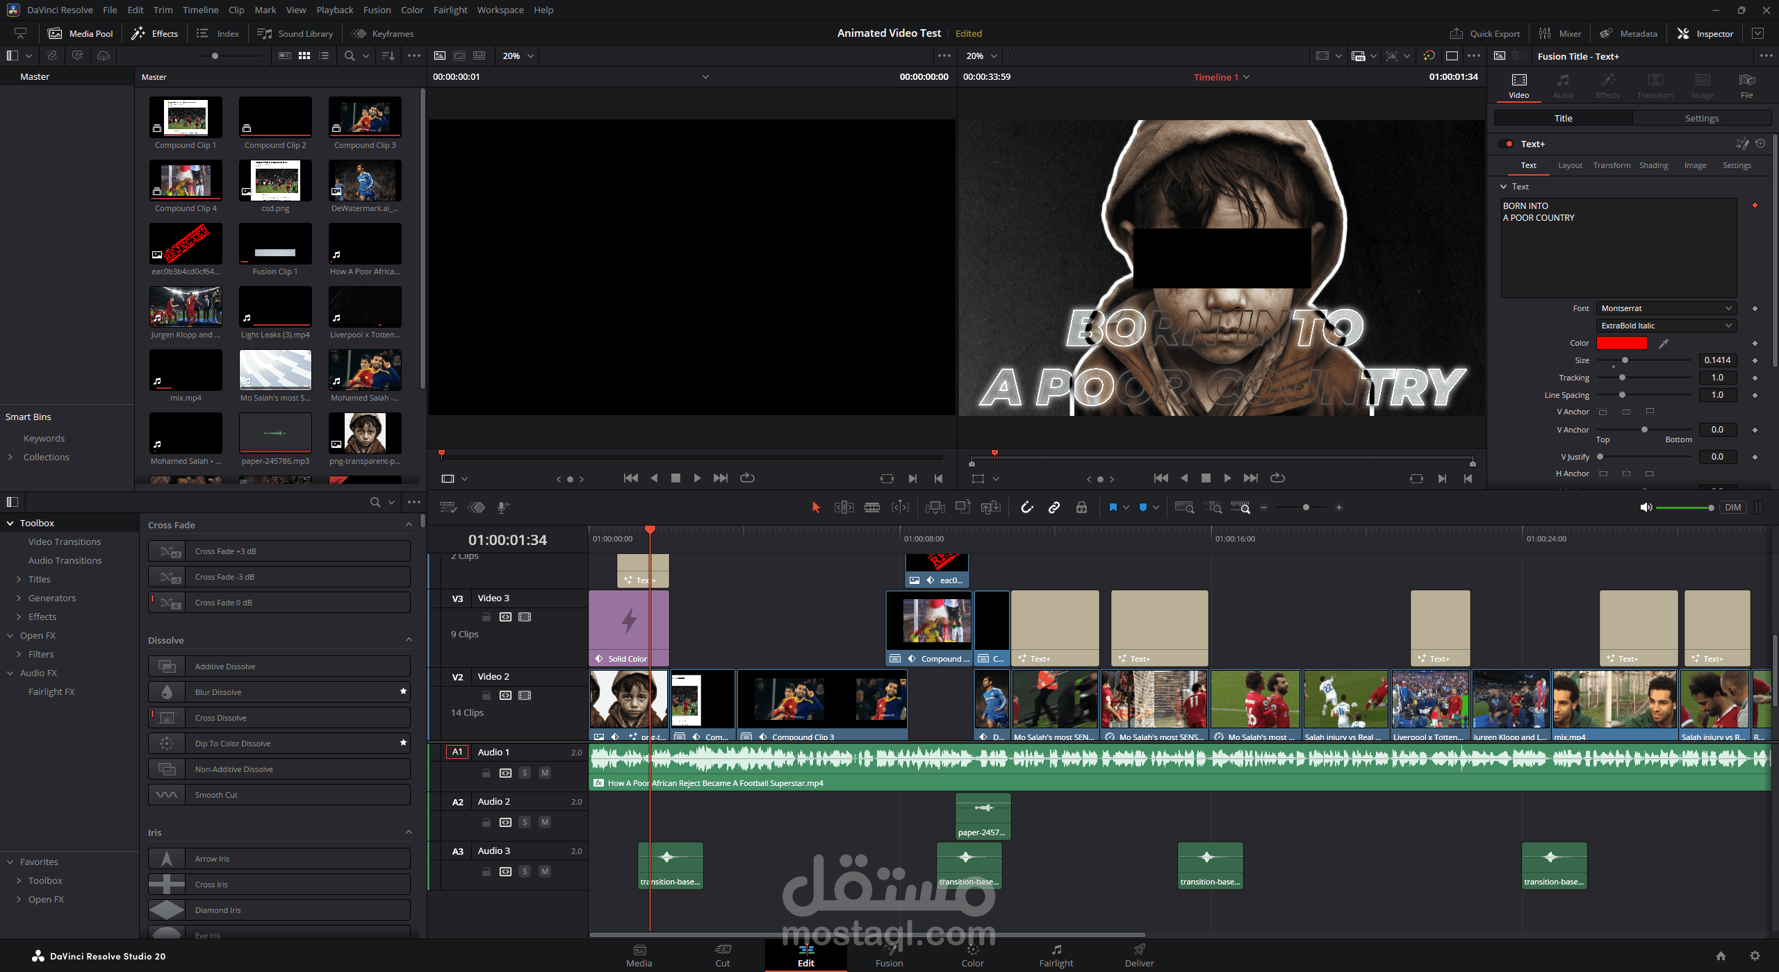Switch to Shading tab in Inspector
The image size is (1779, 972).
[x=1653, y=165]
